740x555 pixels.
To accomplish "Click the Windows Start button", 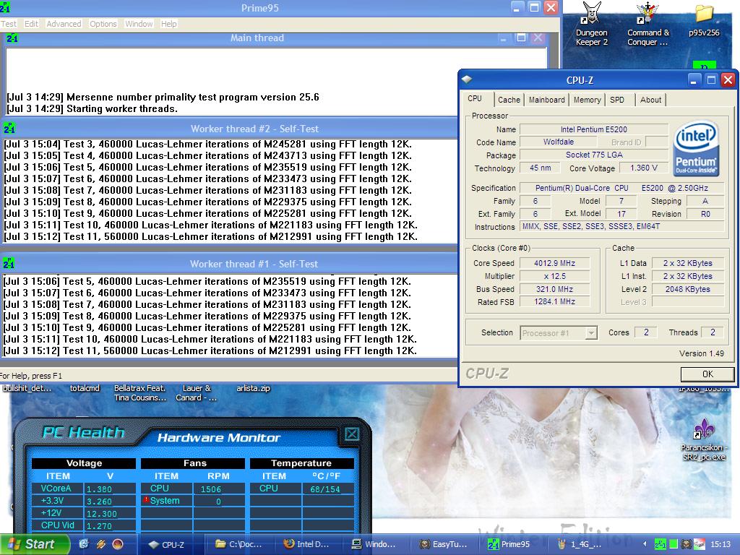I will (35, 544).
